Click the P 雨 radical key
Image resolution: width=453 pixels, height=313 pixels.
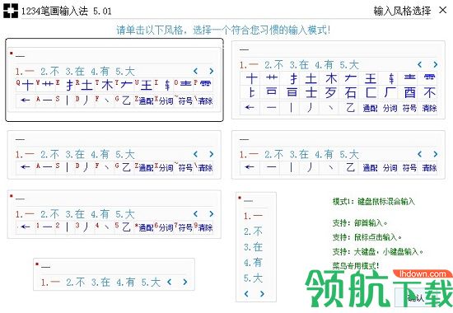203,85
